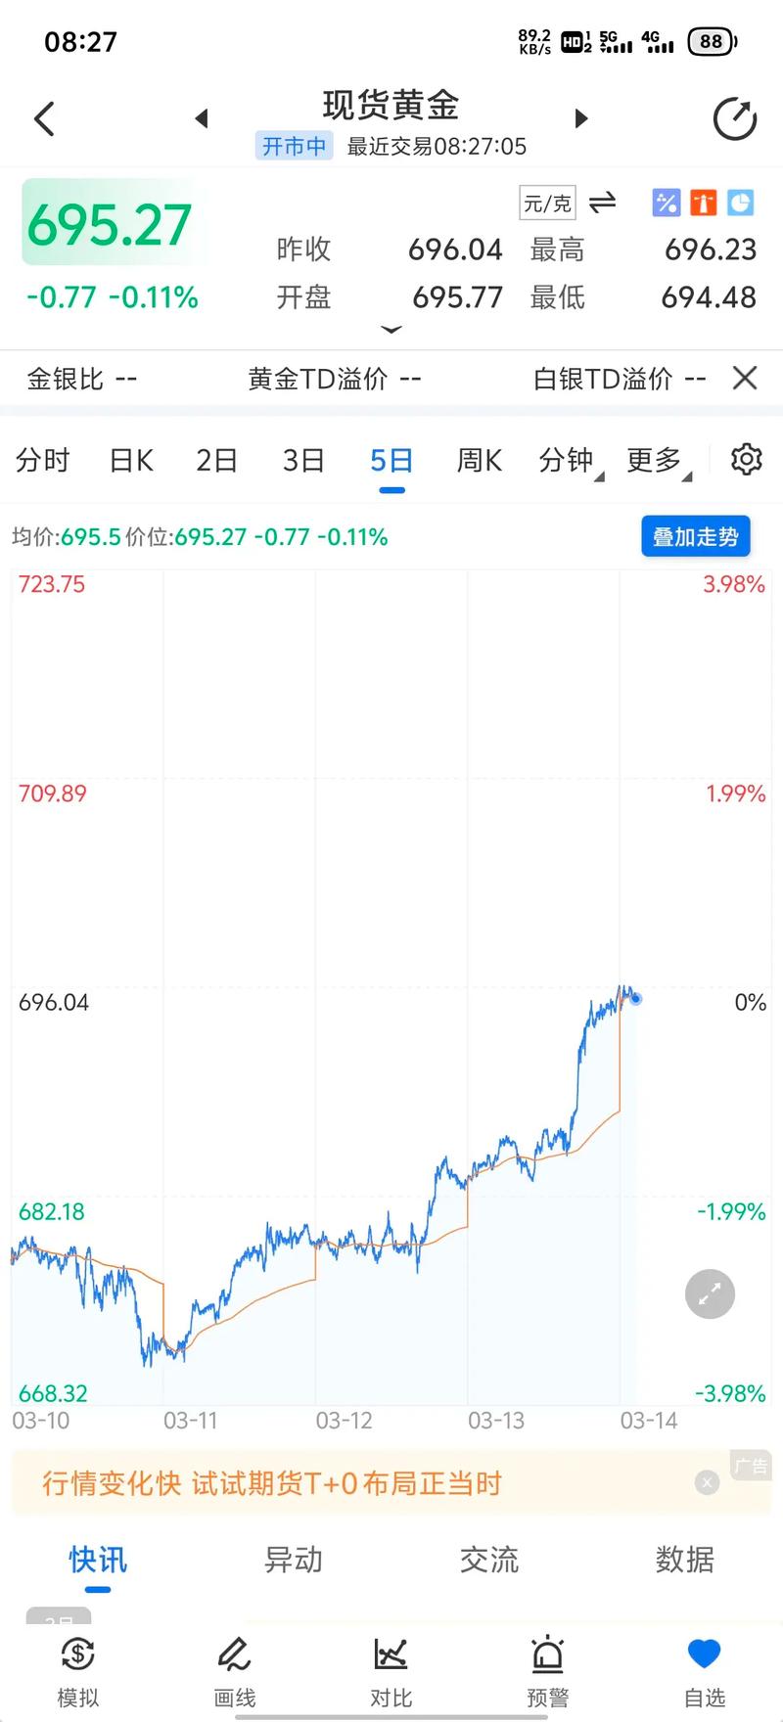Screen dimensions: 783x1722
Task: Expand chart to fullscreen
Action: [709, 1294]
